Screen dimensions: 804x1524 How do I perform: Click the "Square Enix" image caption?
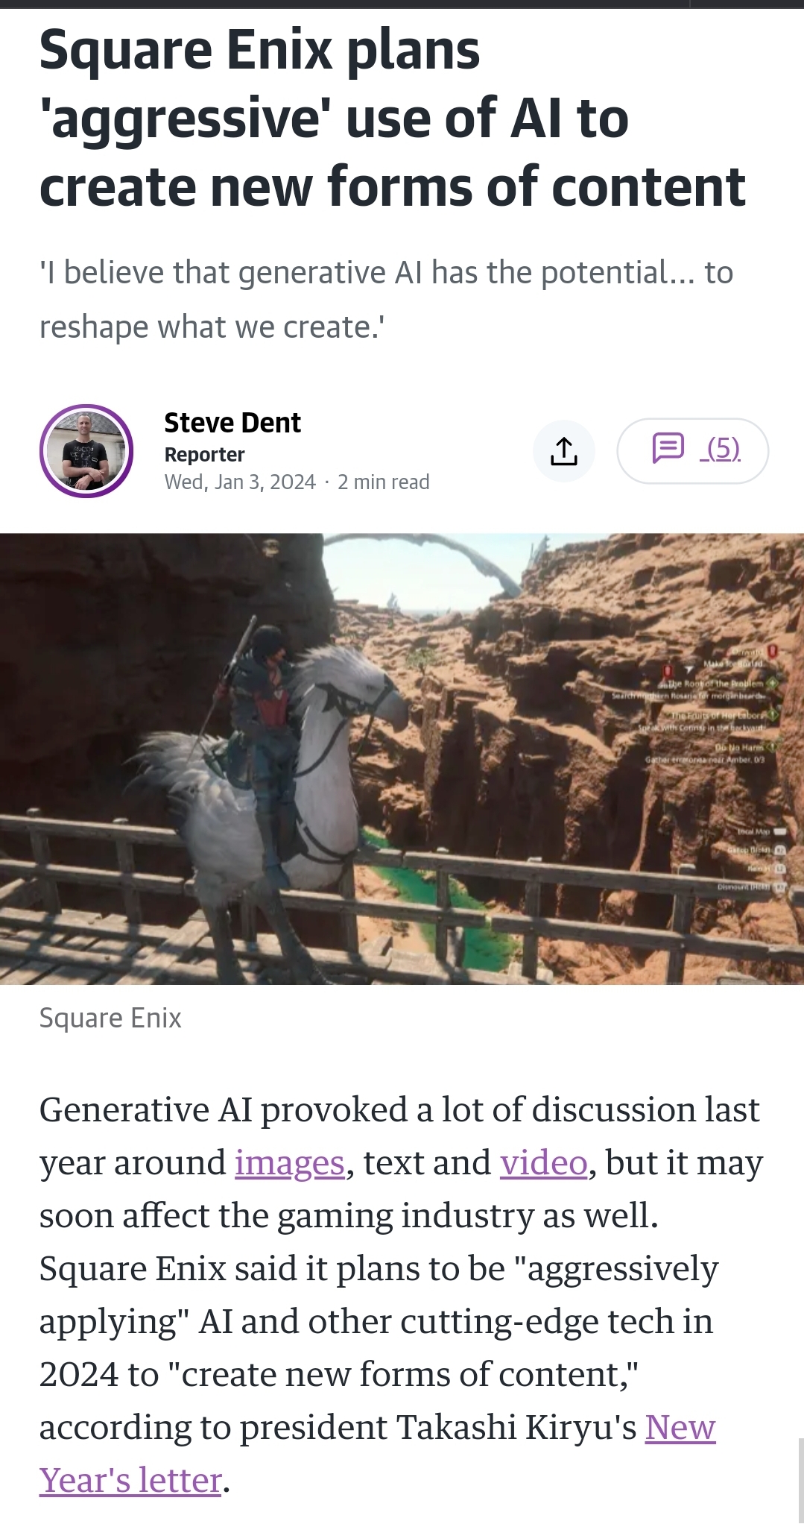point(110,1018)
